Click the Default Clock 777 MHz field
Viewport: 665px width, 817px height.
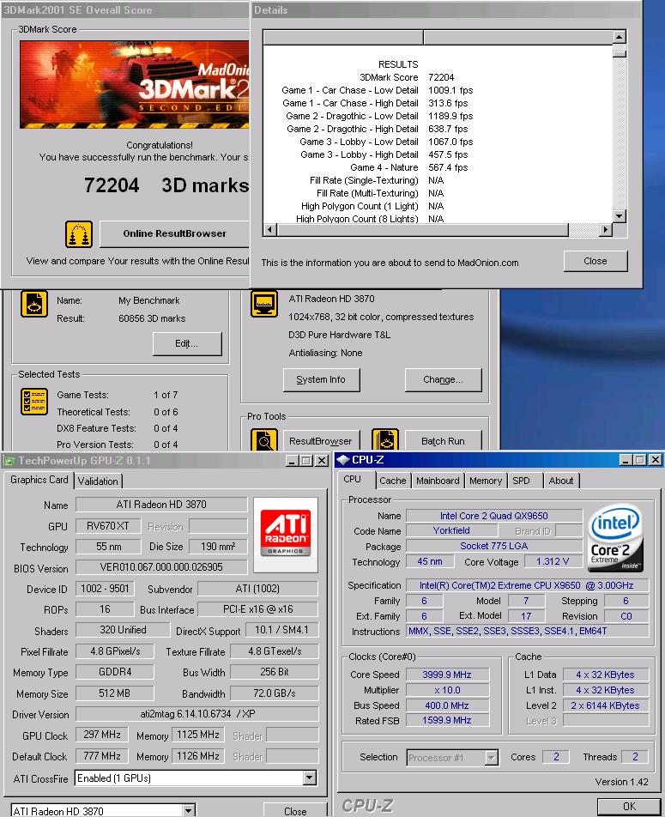(x=102, y=756)
